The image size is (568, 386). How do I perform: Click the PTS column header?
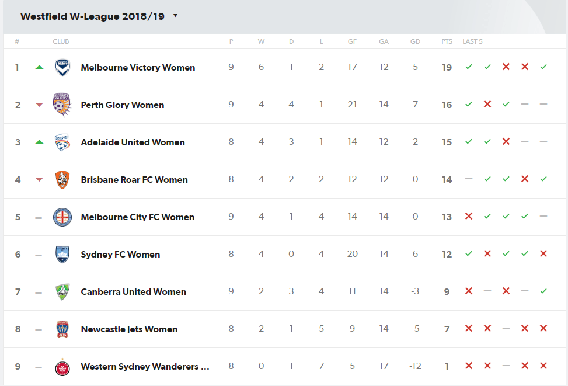tap(447, 41)
